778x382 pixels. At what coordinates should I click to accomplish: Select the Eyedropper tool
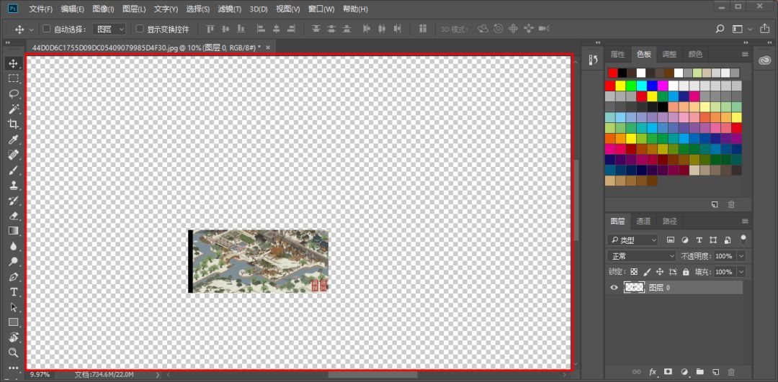click(x=14, y=140)
